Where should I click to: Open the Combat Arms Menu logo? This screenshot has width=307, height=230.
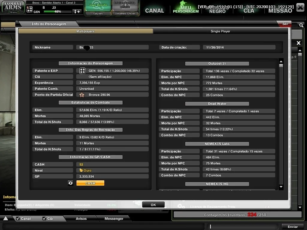click(13, 7)
